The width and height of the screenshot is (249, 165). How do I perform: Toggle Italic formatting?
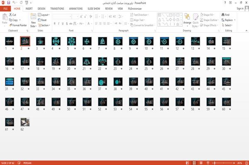tap(59, 24)
